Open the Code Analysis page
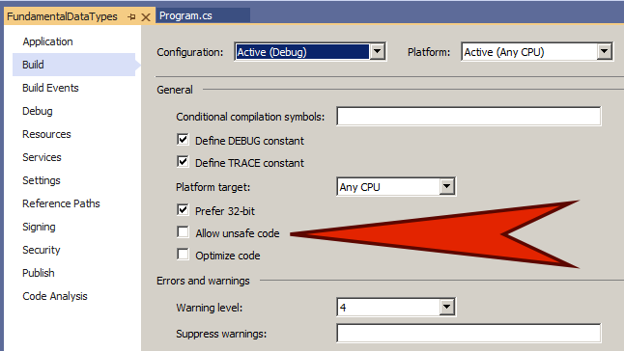This screenshot has height=351, width=624. pyautogui.click(x=55, y=296)
